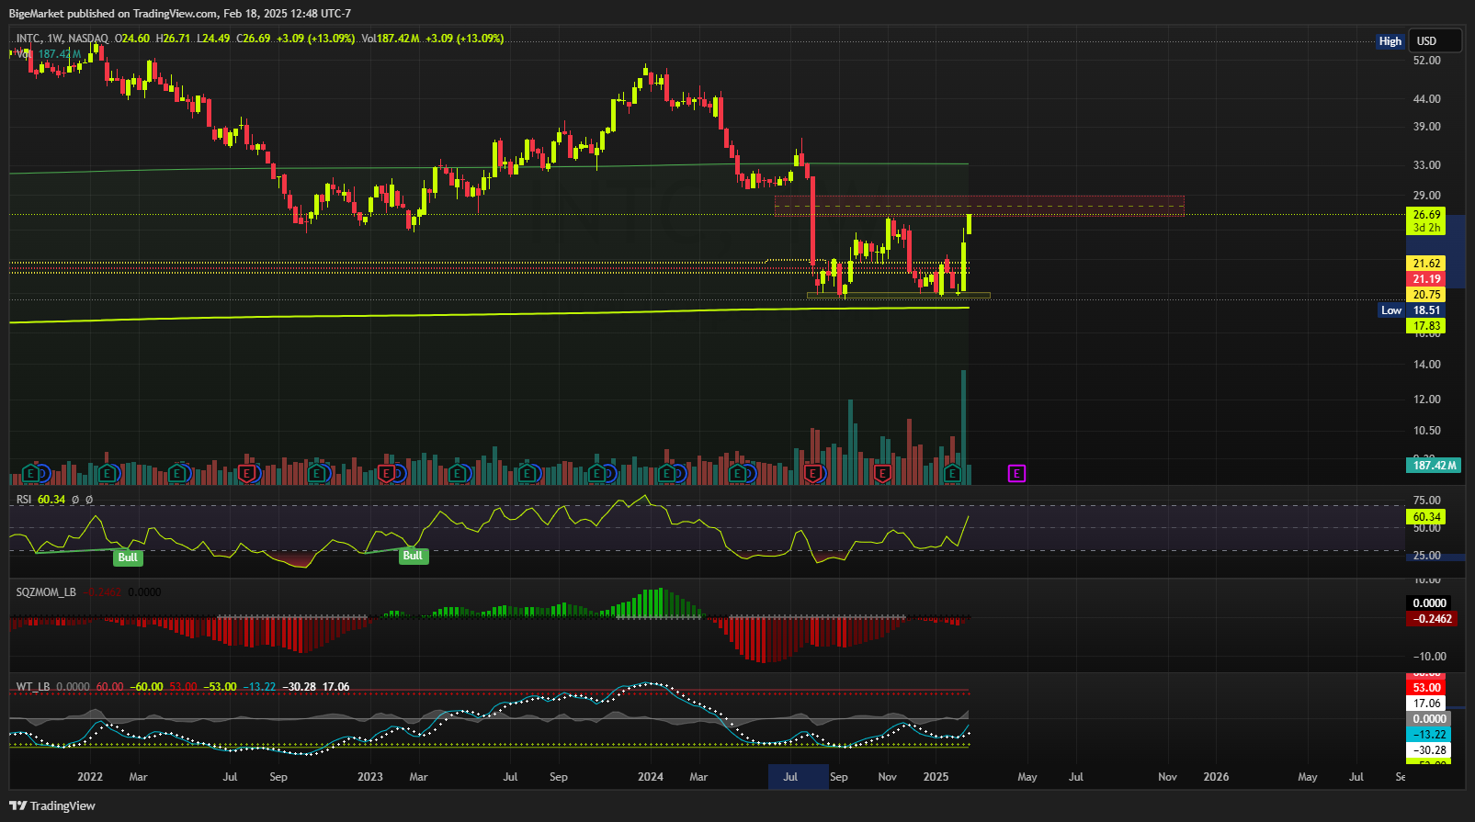Click the cyan -13.22 WaveTrend scale label
Image resolution: width=1475 pixels, height=822 pixels.
[1429, 735]
